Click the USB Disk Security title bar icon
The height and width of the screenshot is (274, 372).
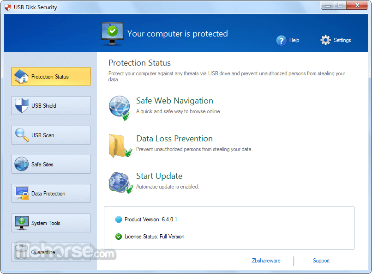(x=8, y=7)
